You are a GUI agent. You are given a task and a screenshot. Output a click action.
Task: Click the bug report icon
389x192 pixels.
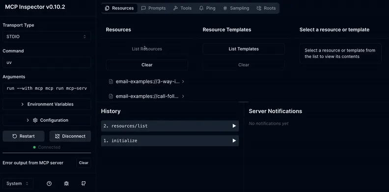(x=66, y=184)
